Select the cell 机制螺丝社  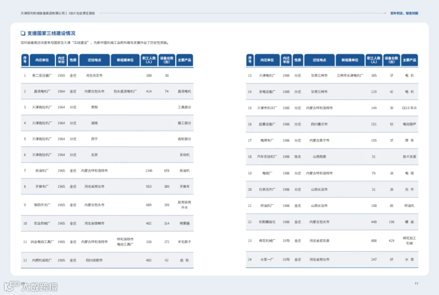[267, 222]
